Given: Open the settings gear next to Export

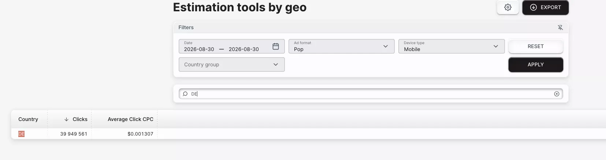Looking at the screenshot, I should pyautogui.click(x=508, y=7).
